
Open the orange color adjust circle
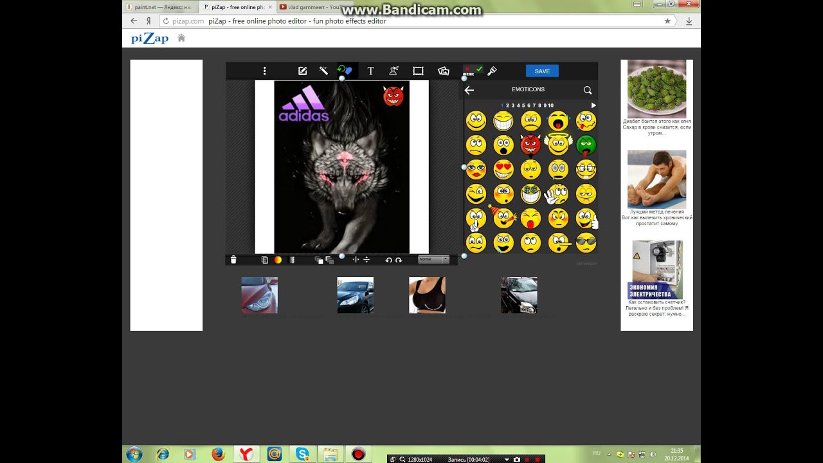click(x=278, y=260)
